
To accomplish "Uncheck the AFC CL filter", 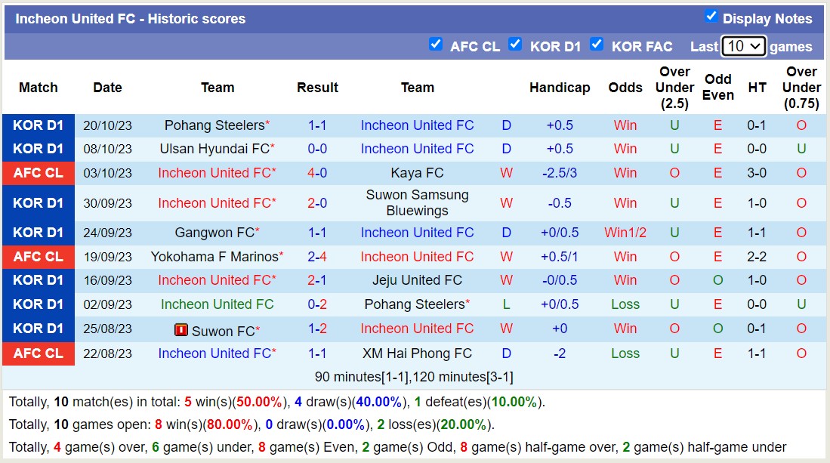I will (437, 44).
